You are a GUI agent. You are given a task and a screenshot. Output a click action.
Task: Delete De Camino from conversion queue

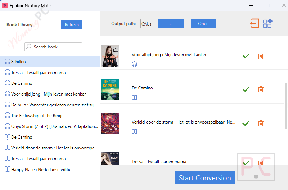pos(261,89)
